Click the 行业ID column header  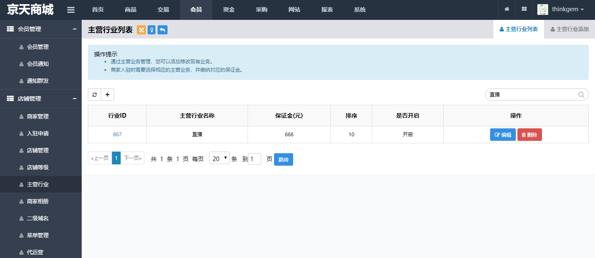point(117,116)
